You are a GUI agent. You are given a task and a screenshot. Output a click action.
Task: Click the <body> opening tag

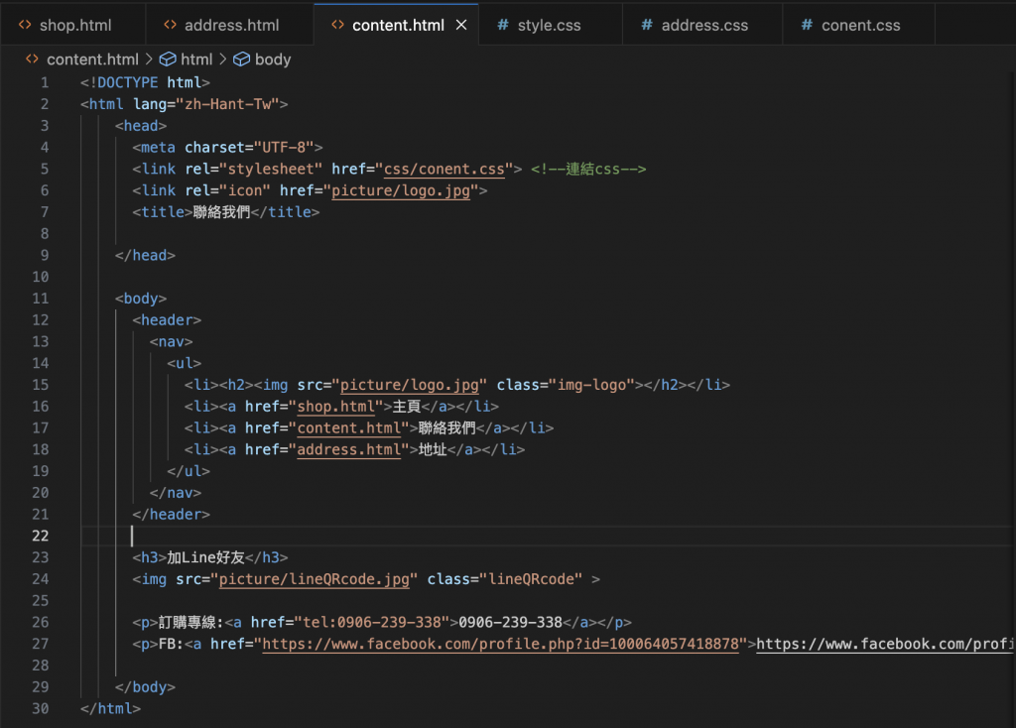tap(141, 299)
